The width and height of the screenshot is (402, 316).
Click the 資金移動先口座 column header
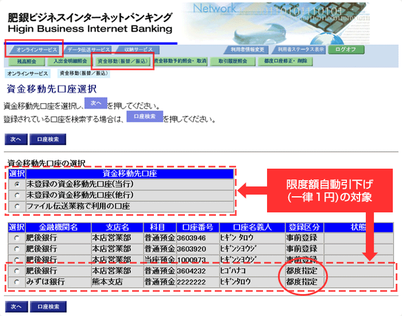[130, 174]
